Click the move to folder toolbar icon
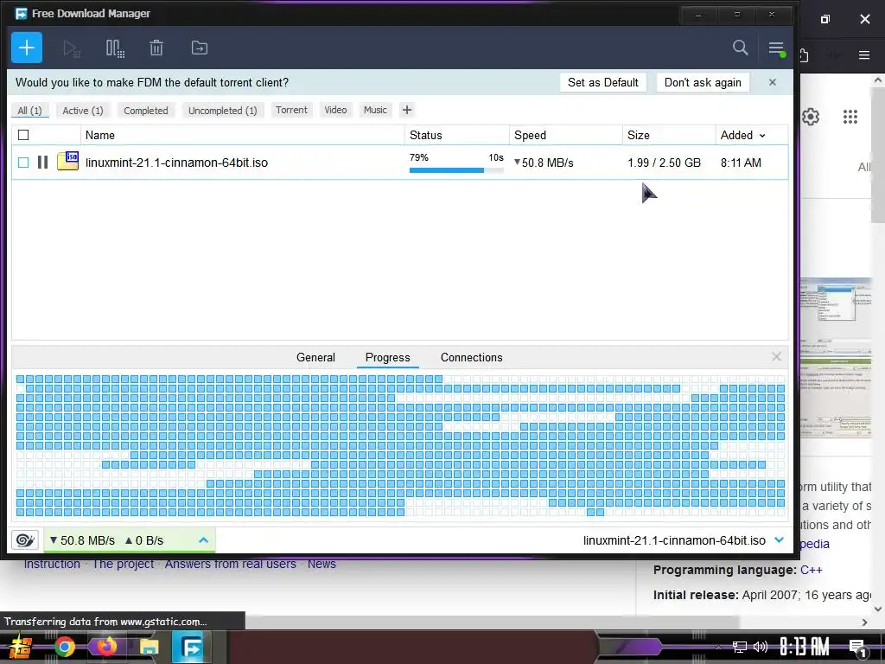Viewport: 885px width, 664px height. [200, 48]
